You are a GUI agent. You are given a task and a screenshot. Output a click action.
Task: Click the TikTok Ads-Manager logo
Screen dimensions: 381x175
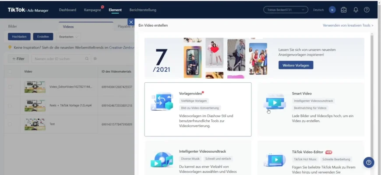[x=28, y=10]
